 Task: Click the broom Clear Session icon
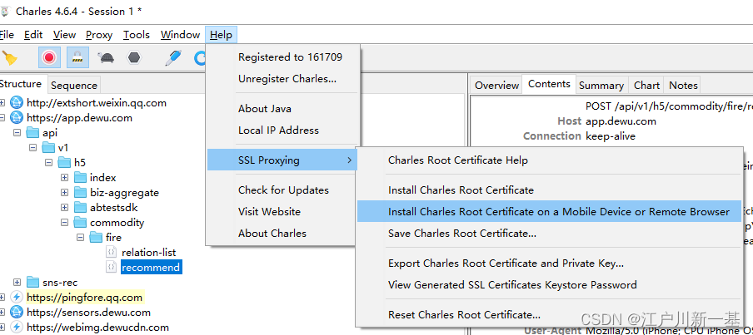9,58
